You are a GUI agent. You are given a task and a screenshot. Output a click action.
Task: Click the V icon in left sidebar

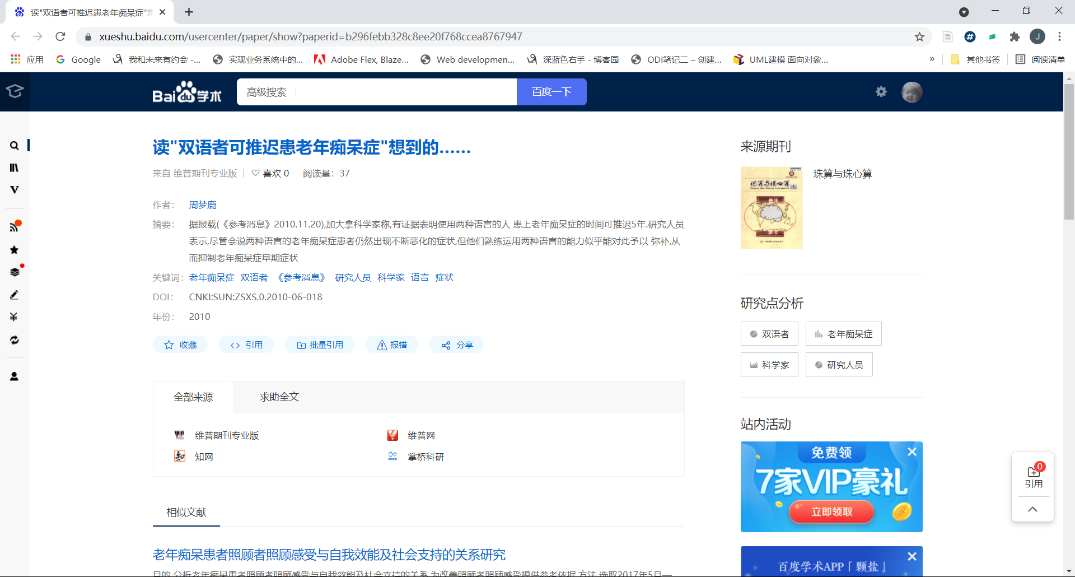tap(15, 189)
